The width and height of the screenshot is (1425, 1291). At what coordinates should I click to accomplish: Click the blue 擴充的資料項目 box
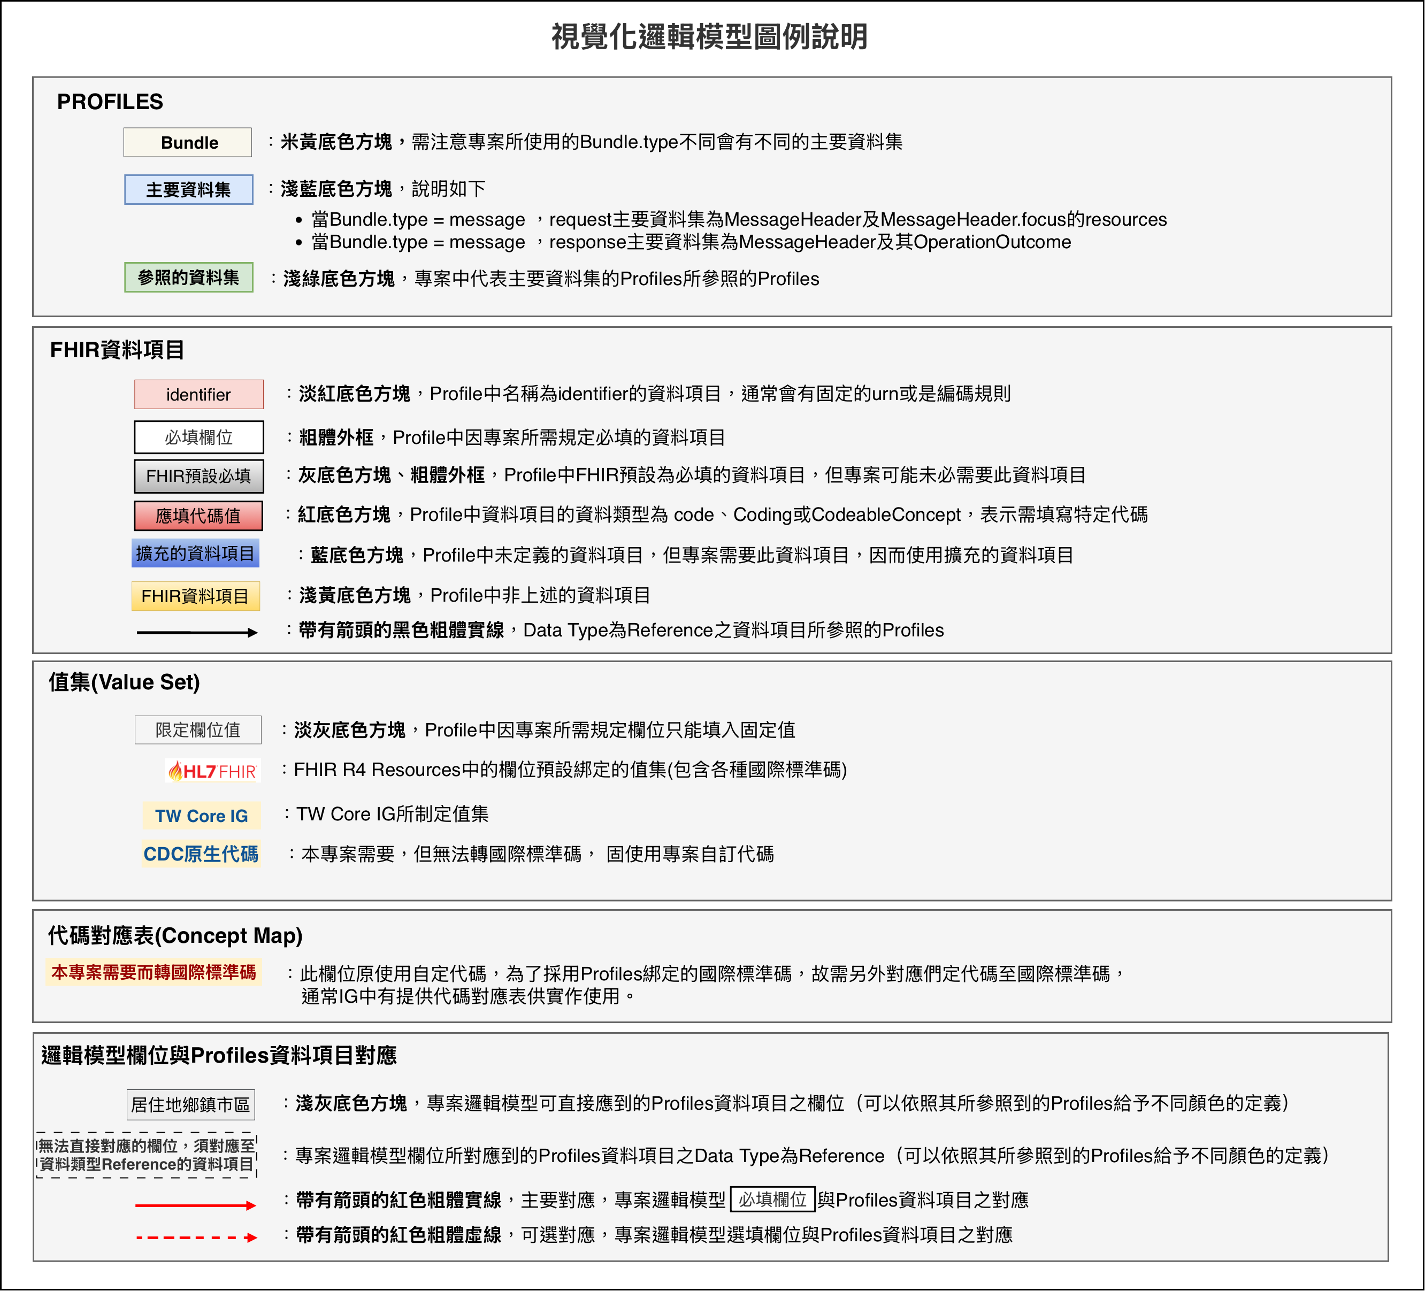click(195, 554)
